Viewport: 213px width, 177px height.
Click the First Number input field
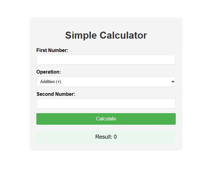pyautogui.click(x=106, y=60)
